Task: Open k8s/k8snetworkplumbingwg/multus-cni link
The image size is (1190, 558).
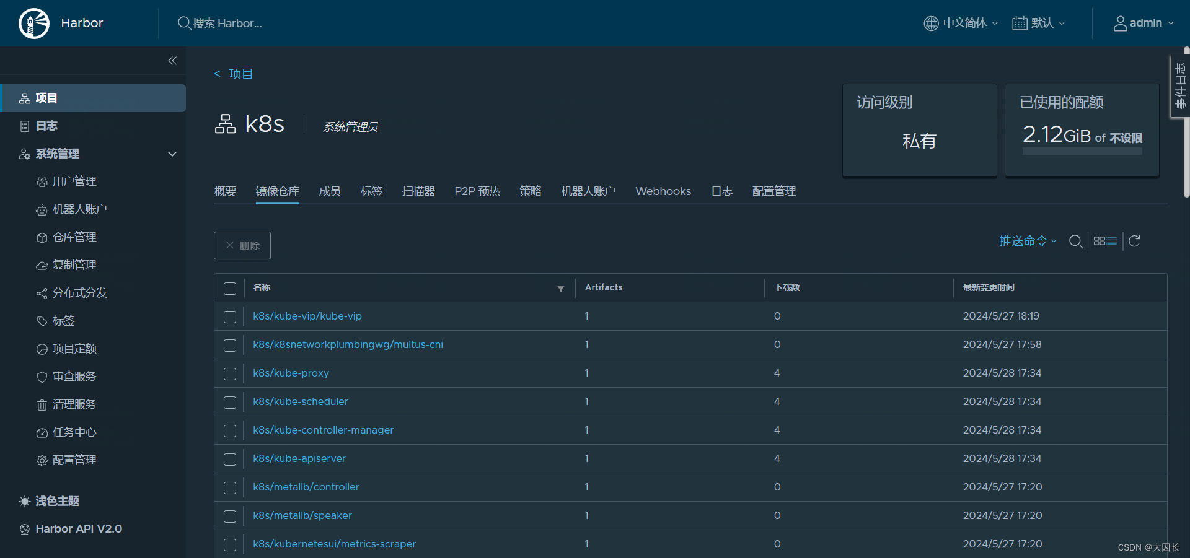Action: [x=348, y=345]
